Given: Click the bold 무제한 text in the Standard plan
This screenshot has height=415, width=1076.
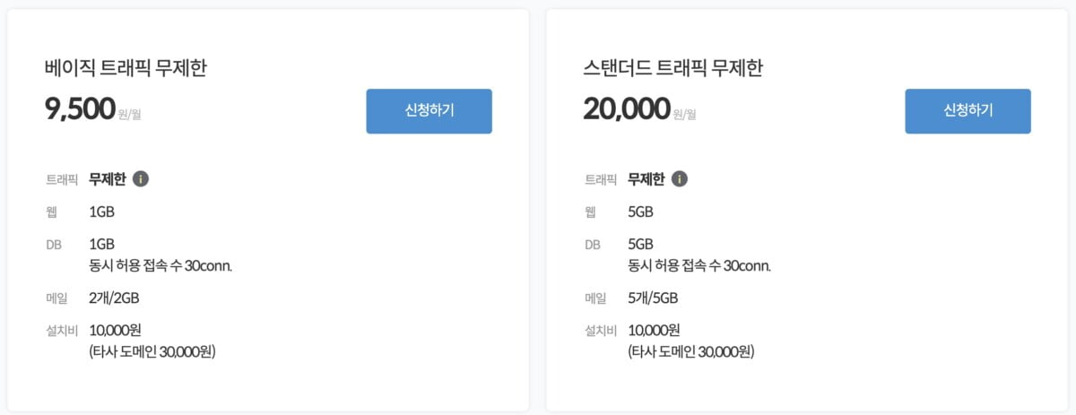Looking at the screenshot, I should (646, 179).
